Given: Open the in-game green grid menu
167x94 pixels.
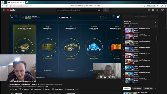Looking at the screenshot, I should click(x=18, y=17).
